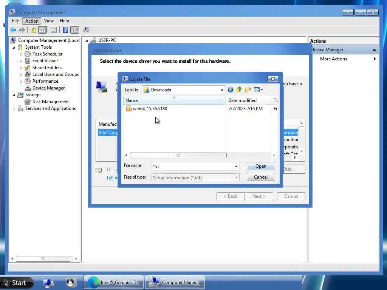Click horizontal scrollbar under console tree

[43, 259]
